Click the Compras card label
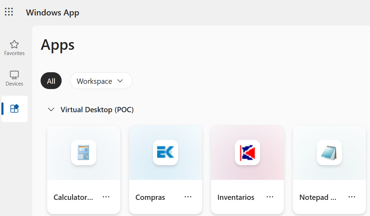Screen dimensions: 370x216 150,197
